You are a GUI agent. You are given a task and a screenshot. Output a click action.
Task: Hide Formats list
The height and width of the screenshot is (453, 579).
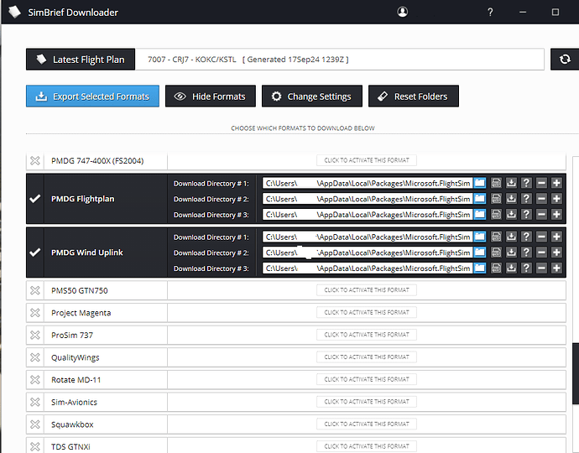pos(210,96)
